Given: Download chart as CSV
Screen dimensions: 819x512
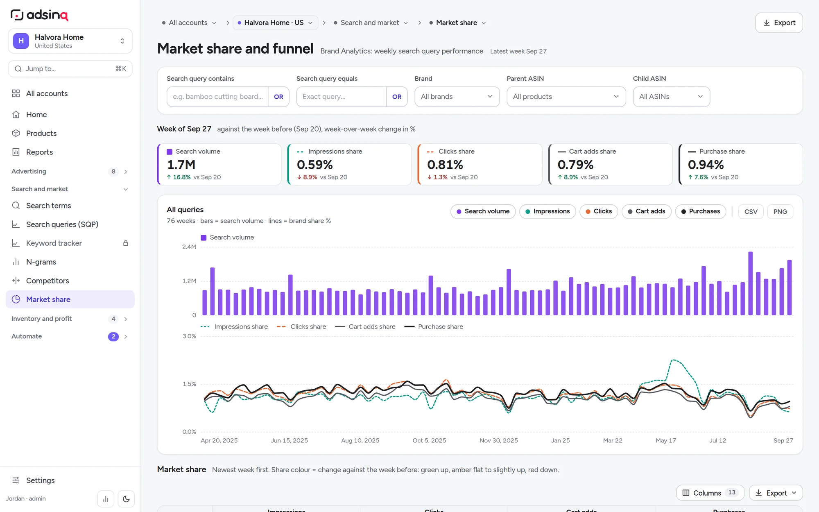Looking at the screenshot, I should 751,211.
